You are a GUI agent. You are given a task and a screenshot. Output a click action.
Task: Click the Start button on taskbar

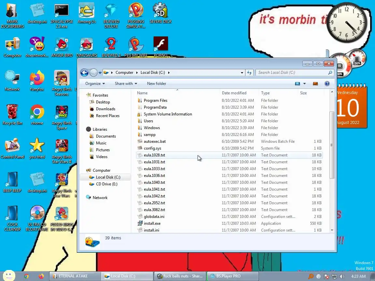pyautogui.click(x=9, y=276)
